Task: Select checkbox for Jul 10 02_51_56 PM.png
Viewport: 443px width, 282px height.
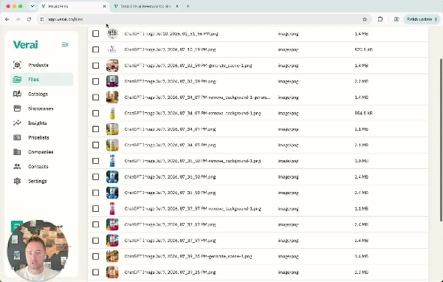Action: coord(96,34)
